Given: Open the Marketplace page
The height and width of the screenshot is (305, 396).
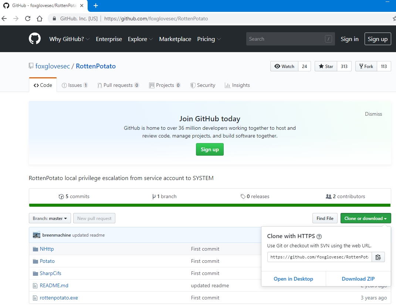Looking at the screenshot, I should (x=175, y=39).
